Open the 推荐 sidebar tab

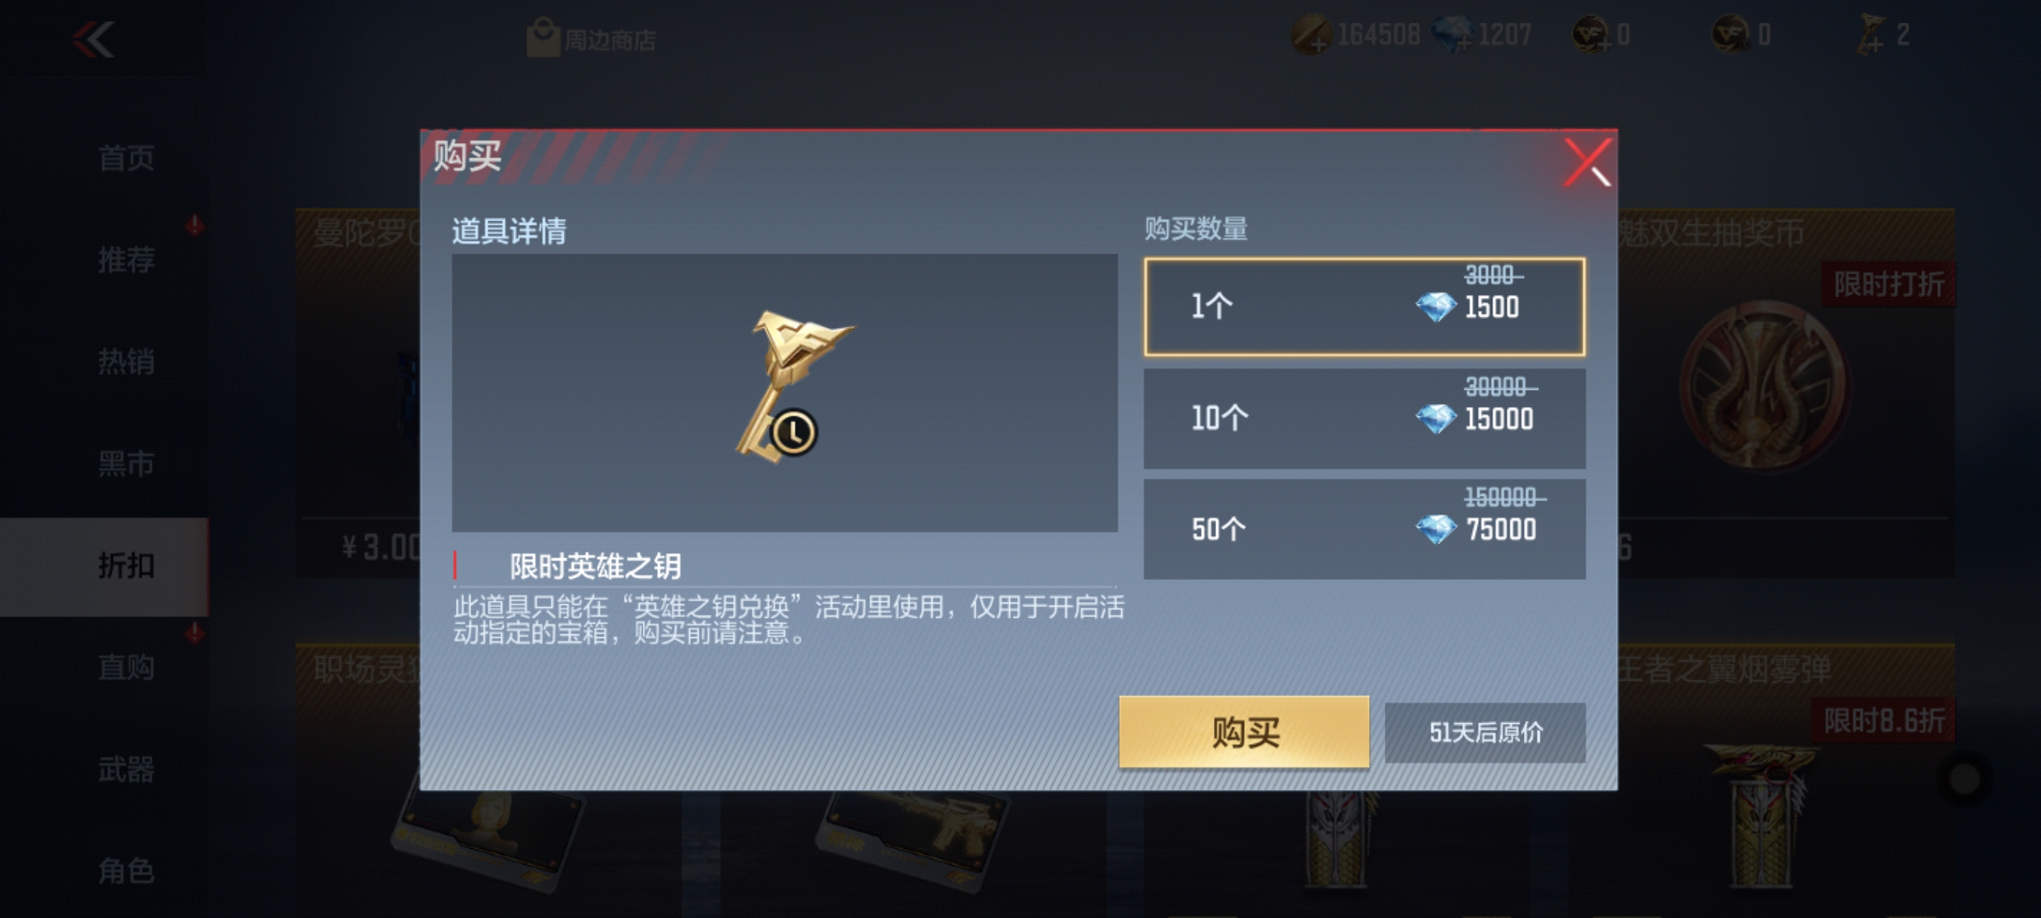126,260
